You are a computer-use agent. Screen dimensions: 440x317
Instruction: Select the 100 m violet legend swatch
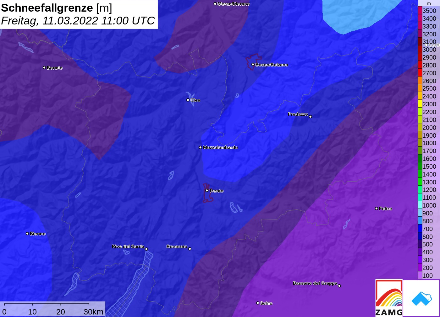[420, 276]
